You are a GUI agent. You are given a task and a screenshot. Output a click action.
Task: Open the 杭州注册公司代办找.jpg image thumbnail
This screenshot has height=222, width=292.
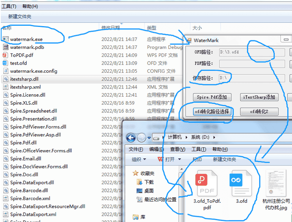(276, 184)
